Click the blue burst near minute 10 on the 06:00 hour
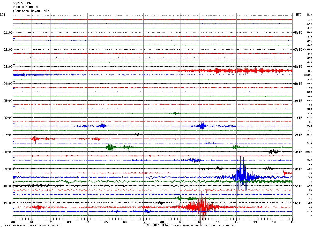Image resolution: width=313 pixels, height=229 pixels. point(202,126)
